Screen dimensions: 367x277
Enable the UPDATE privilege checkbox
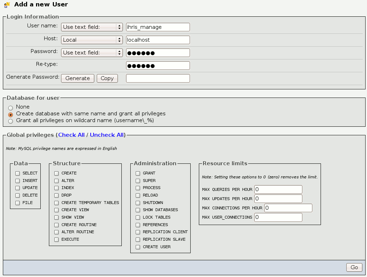pyautogui.click(x=17, y=188)
